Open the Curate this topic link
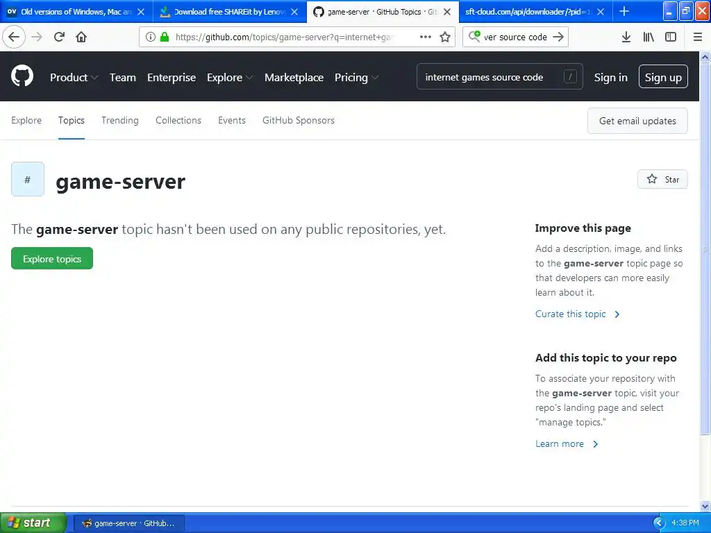Viewport: 711px width, 533px height. point(577,314)
